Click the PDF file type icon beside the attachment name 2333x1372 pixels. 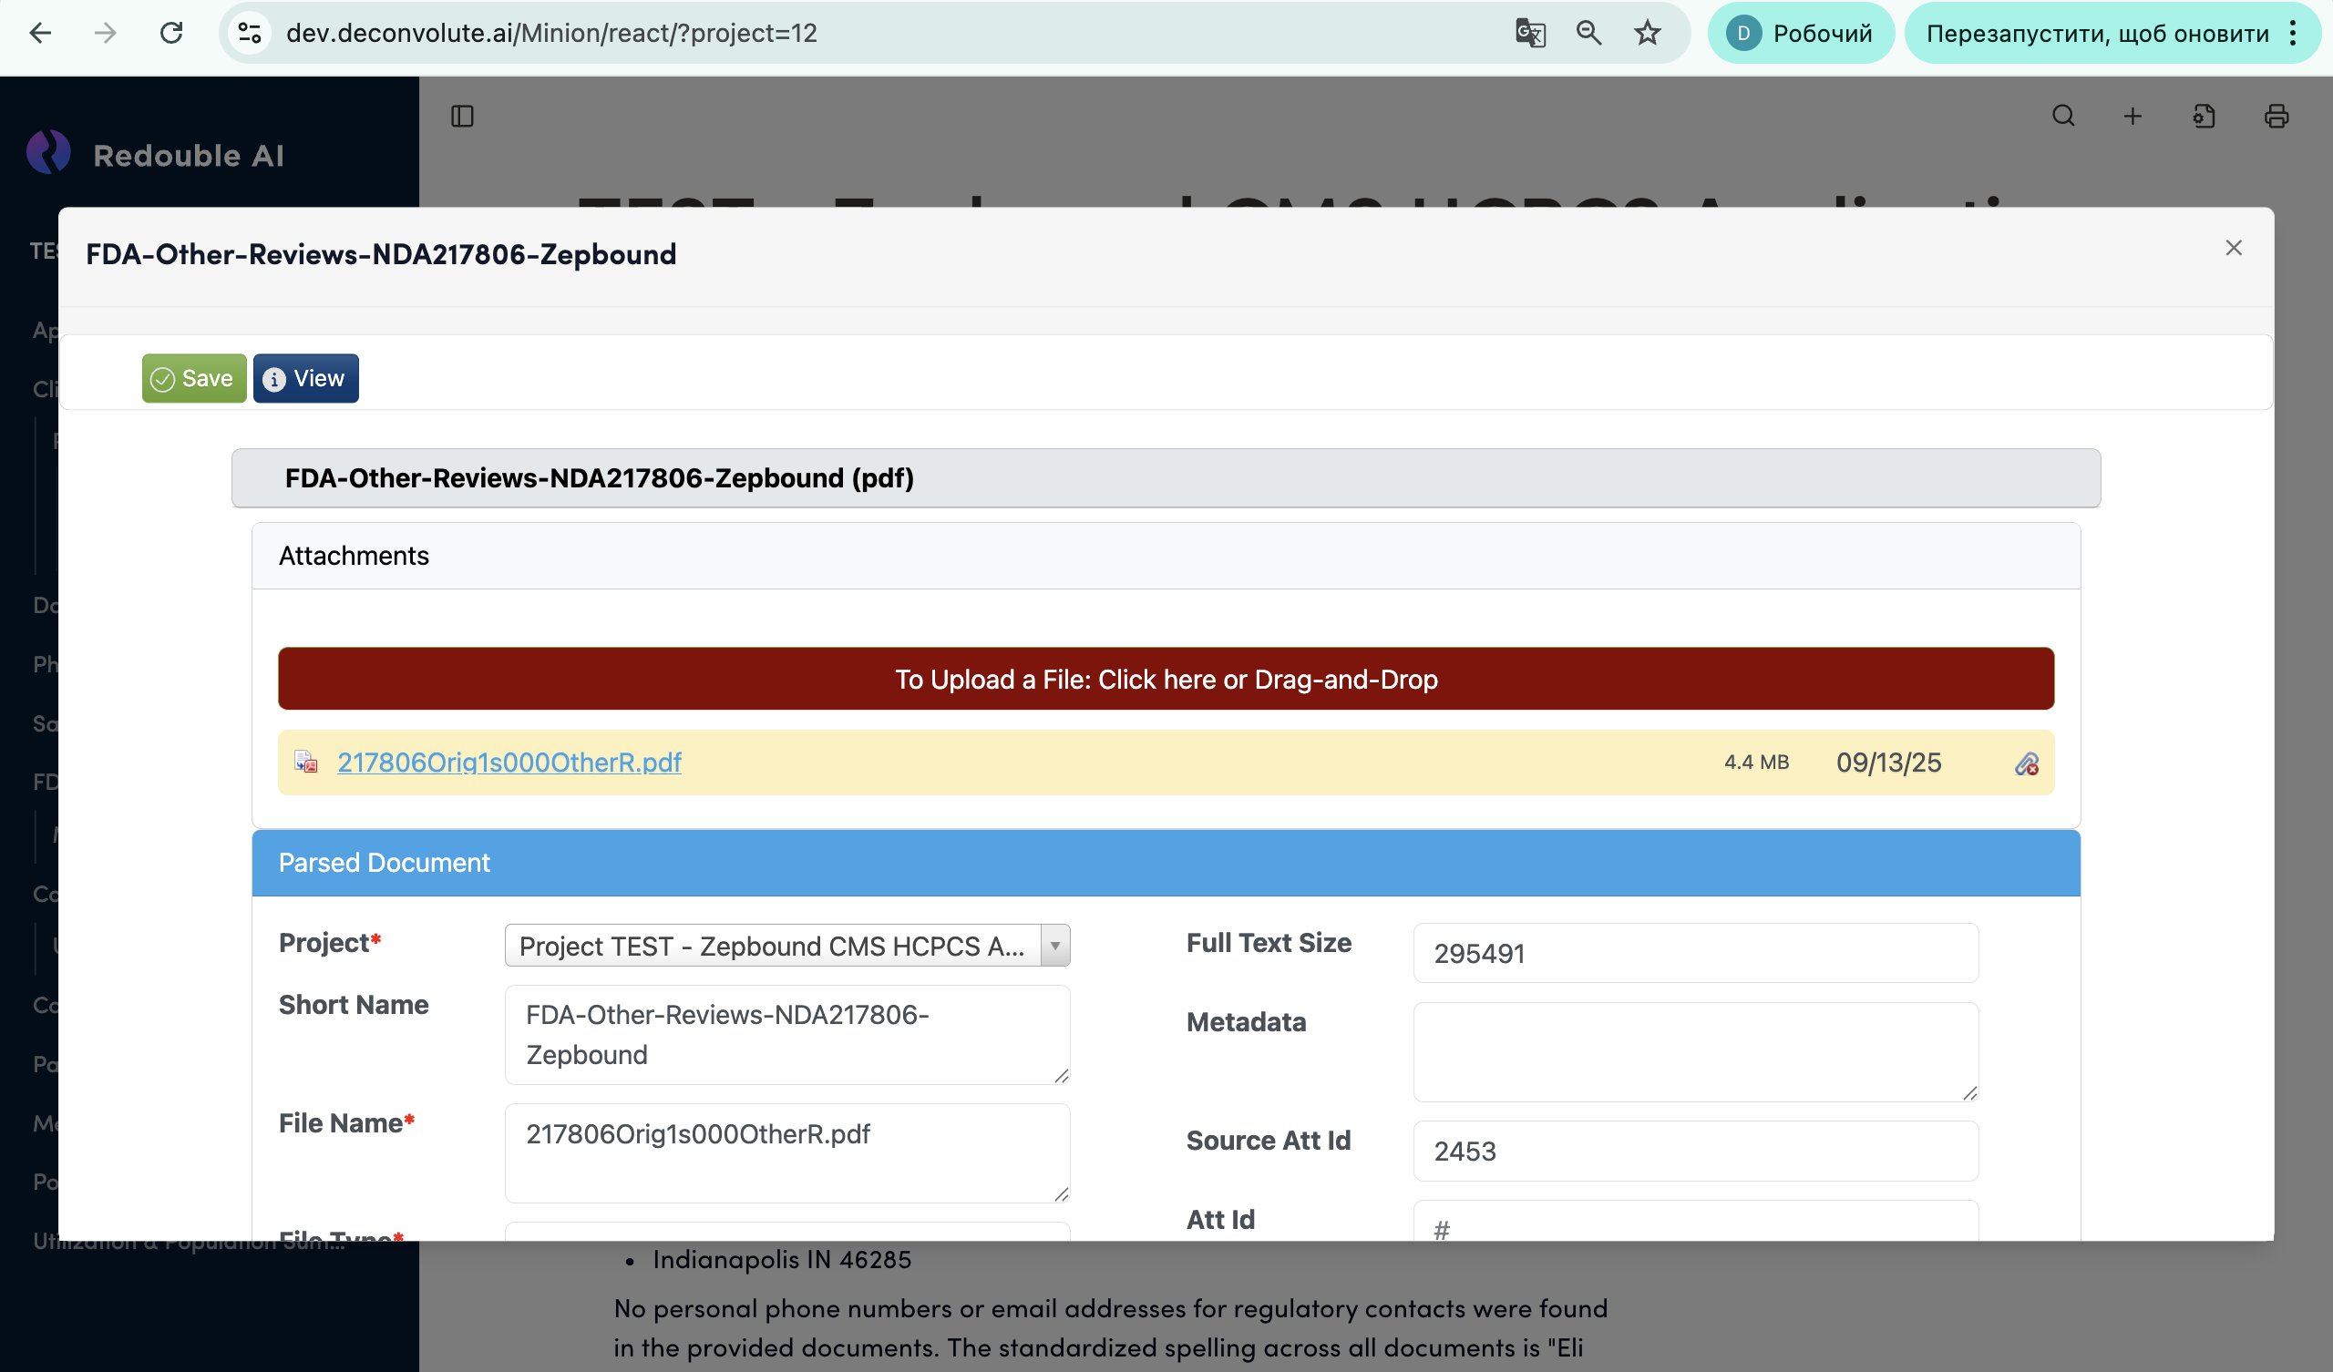tap(305, 762)
